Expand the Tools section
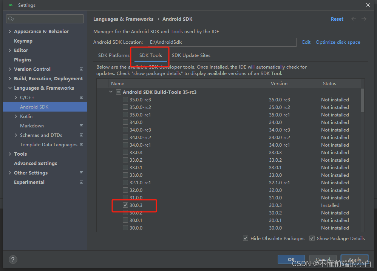This screenshot has width=377, height=271. coord(10,154)
